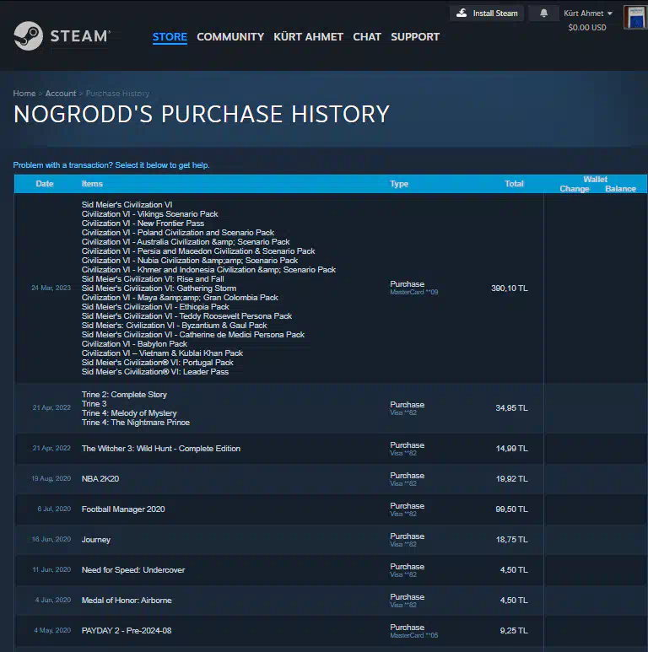Select Sid Meier's Civilization VI item
The image size is (648, 652).
[x=127, y=205]
